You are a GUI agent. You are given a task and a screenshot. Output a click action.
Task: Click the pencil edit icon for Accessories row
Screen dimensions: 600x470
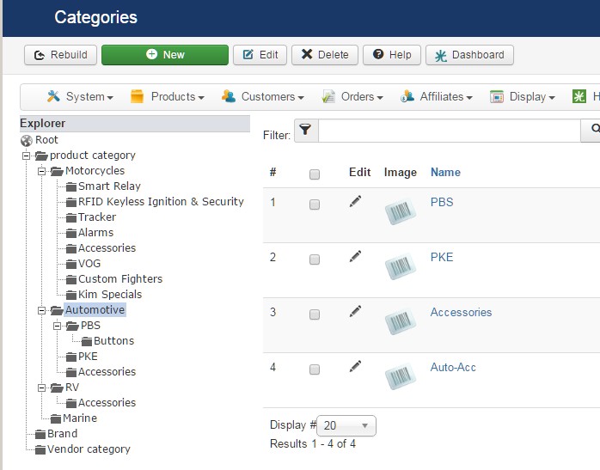point(356,312)
